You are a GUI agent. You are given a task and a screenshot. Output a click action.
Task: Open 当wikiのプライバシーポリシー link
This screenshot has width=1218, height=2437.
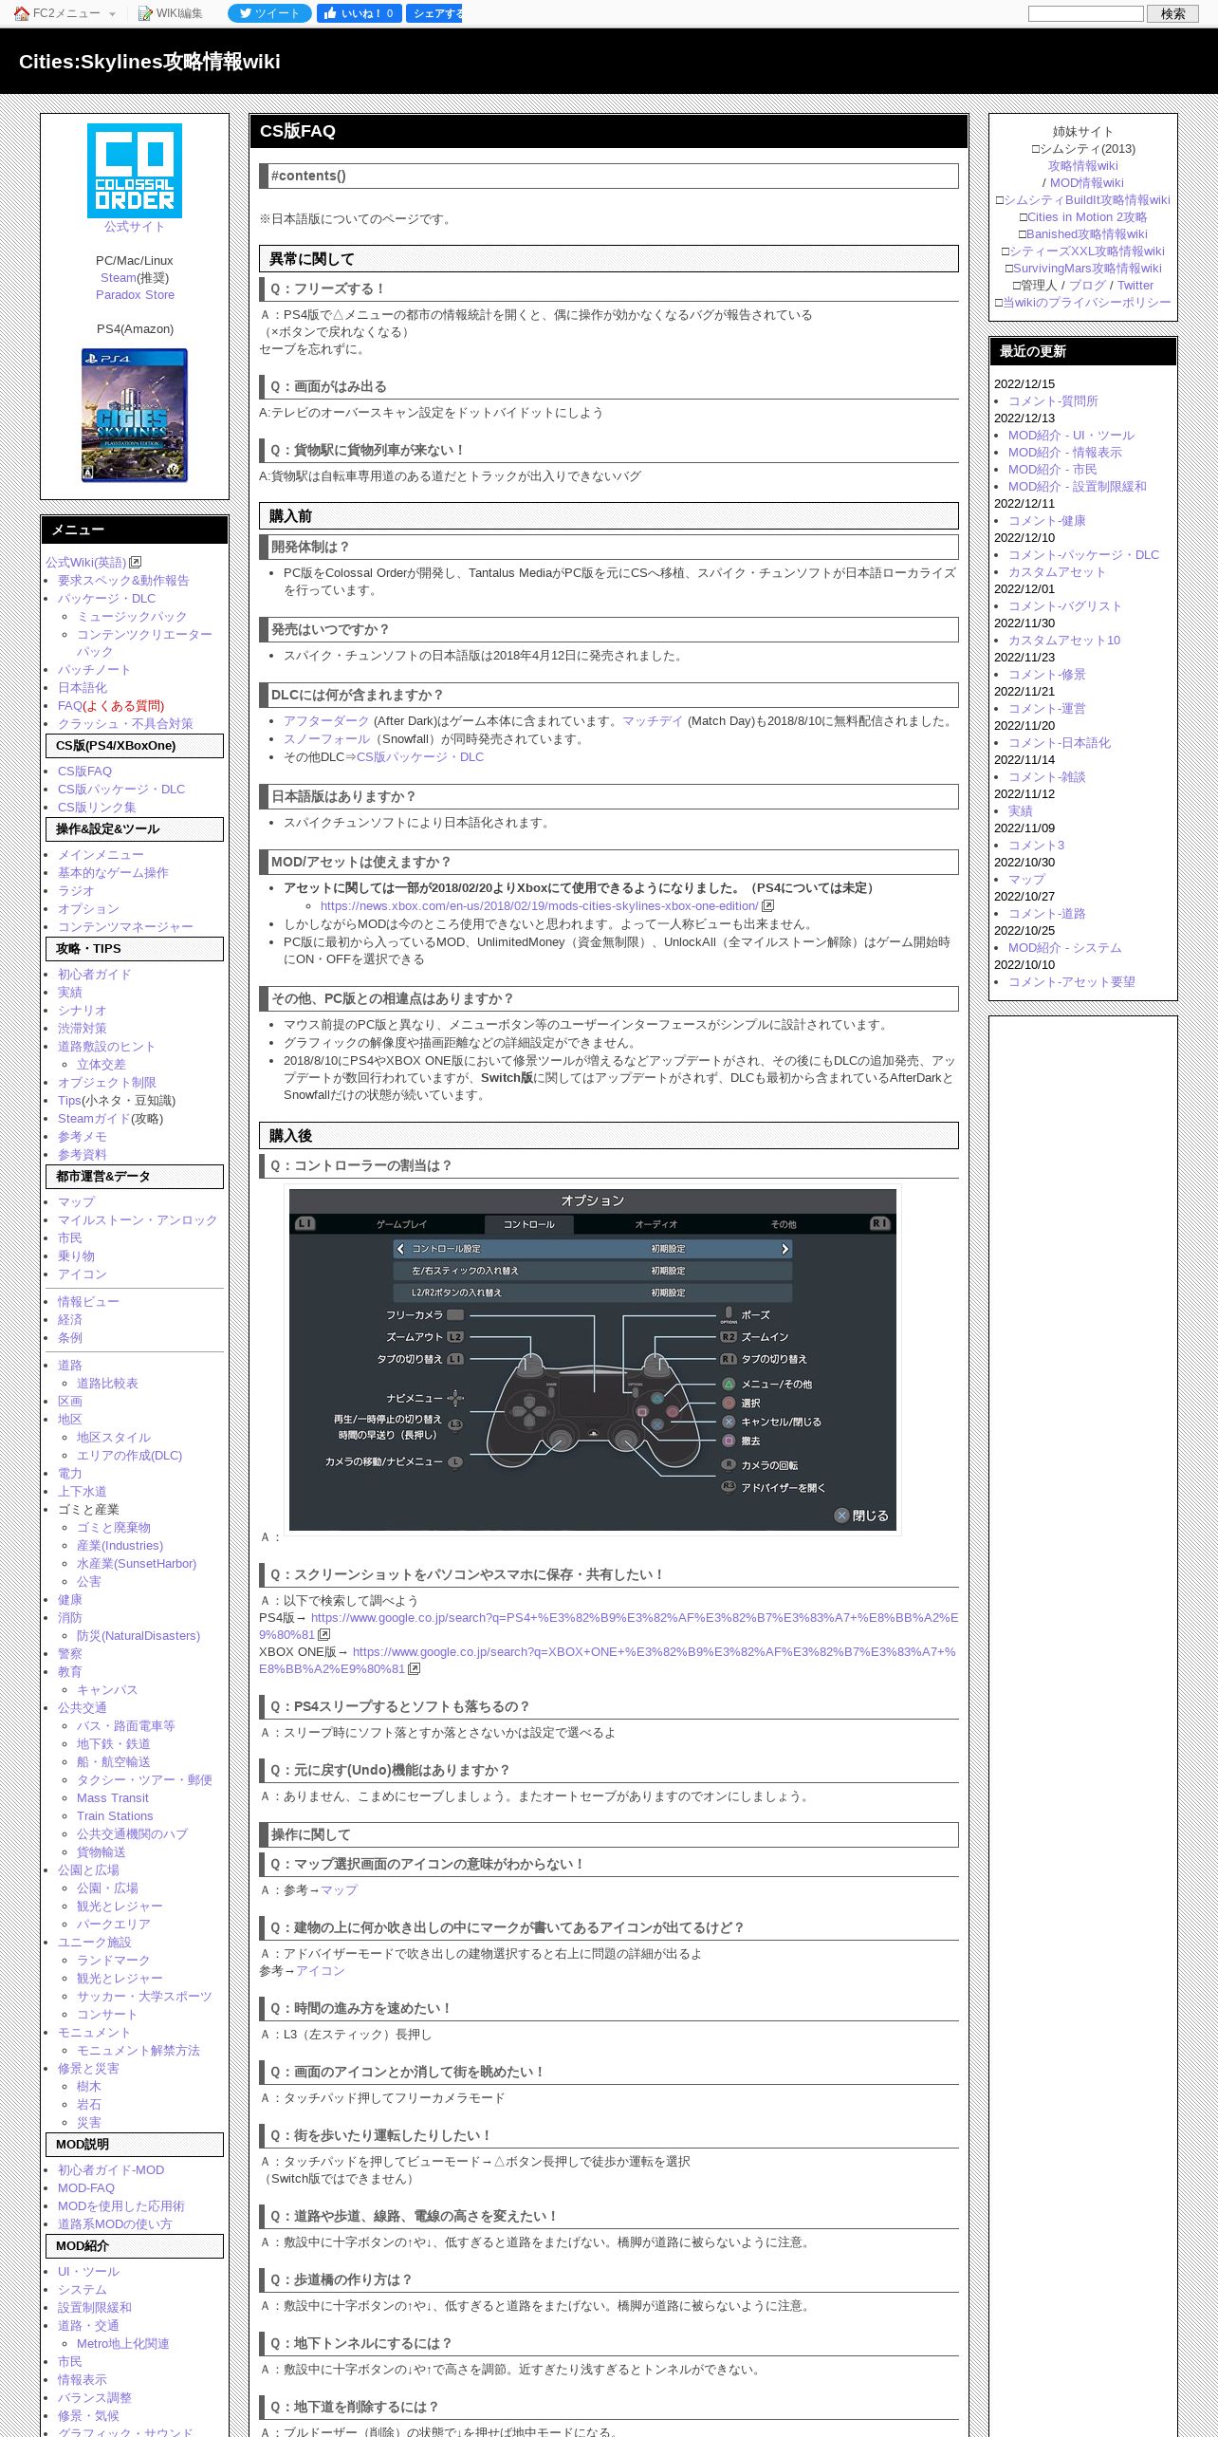pyautogui.click(x=1086, y=302)
